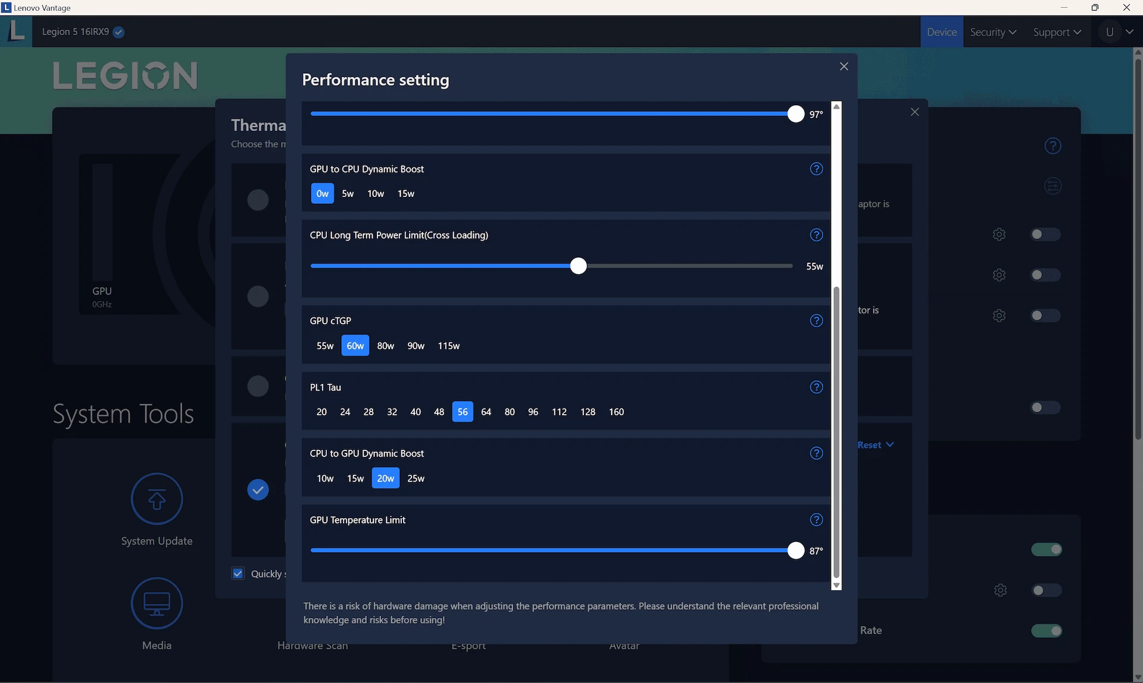
Task: Set PL1 Tau to 128
Action: coord(588,412)
